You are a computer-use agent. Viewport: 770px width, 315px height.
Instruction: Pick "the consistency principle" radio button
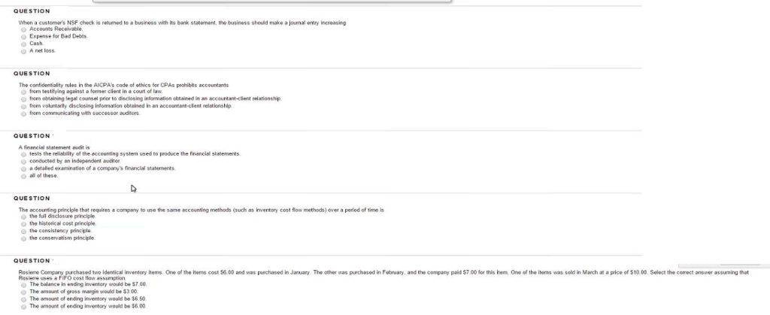coord(24,230)
